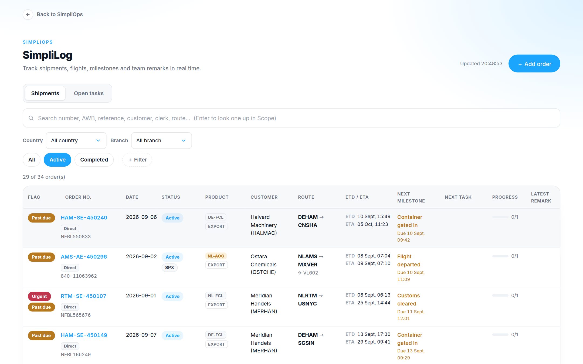Focus the shipment search field
This screenshot has height=364, width=583.
click(291, 118)
